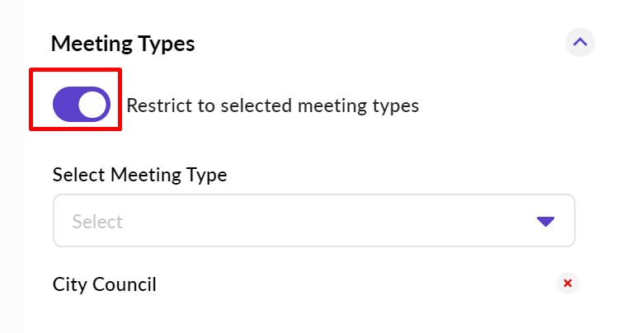Focus the meeting type combo box
The height and width of the screenshot is (333, 621).
pos(313,221)
